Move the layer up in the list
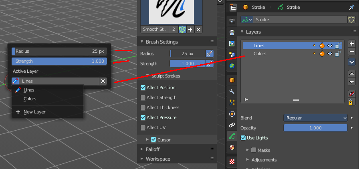 pos(352,74)
